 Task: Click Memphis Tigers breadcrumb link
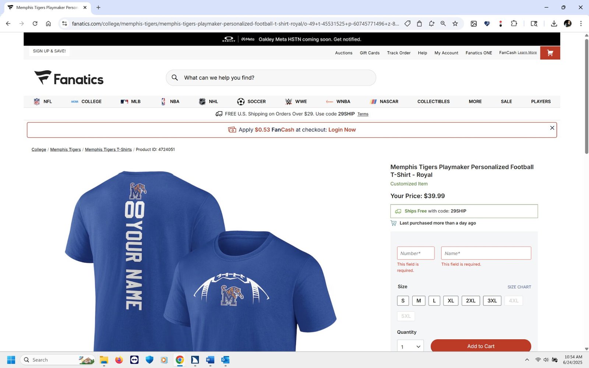(66, 149)
